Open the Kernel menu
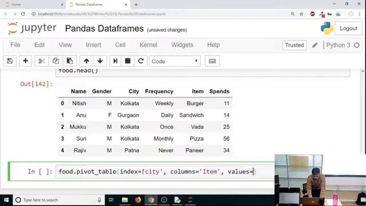Viewport: 366px width, 206px height. (148, 45)
